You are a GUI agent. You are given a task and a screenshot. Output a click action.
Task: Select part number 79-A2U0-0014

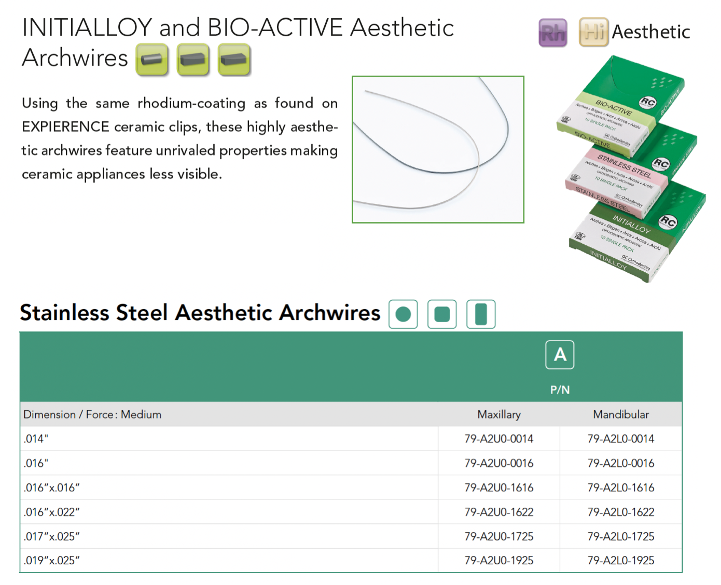coord(498,439)
